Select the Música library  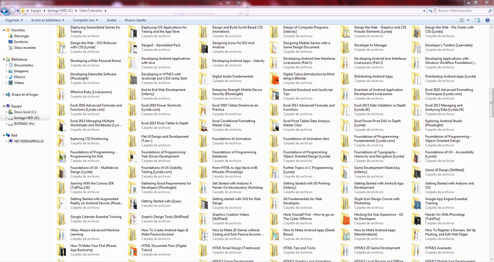point(19,77)
